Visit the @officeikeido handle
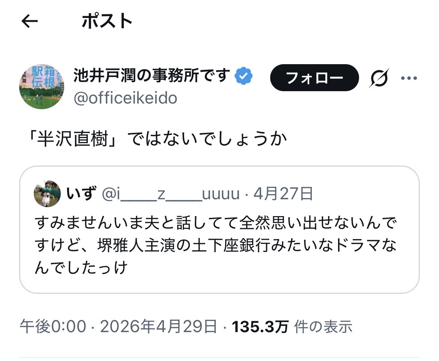 point(125,98)
